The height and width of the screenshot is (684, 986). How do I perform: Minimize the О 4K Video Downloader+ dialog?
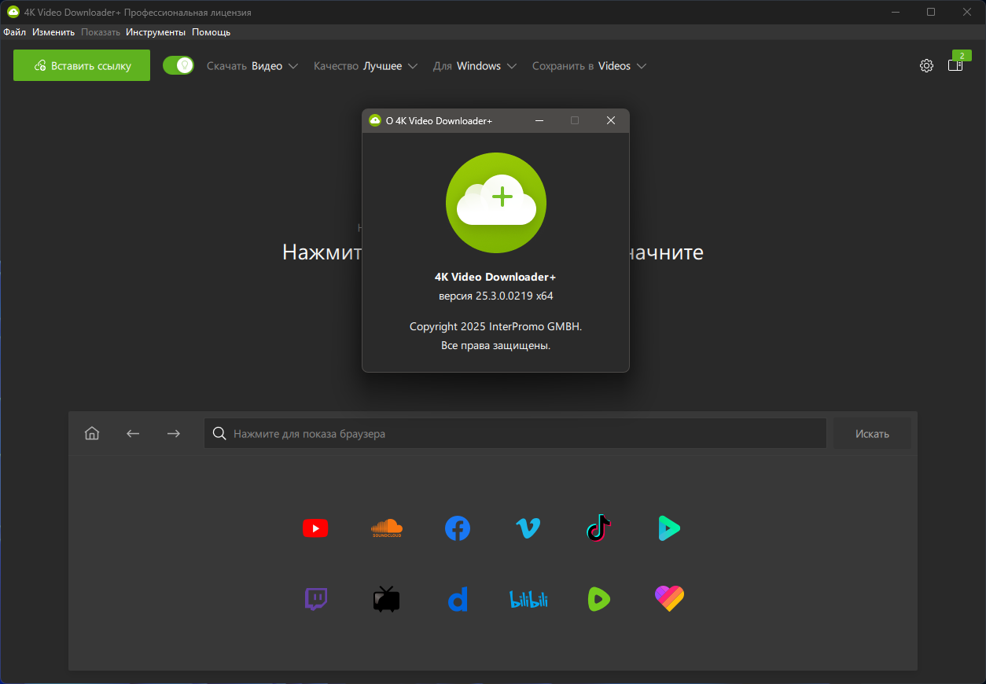539,120
